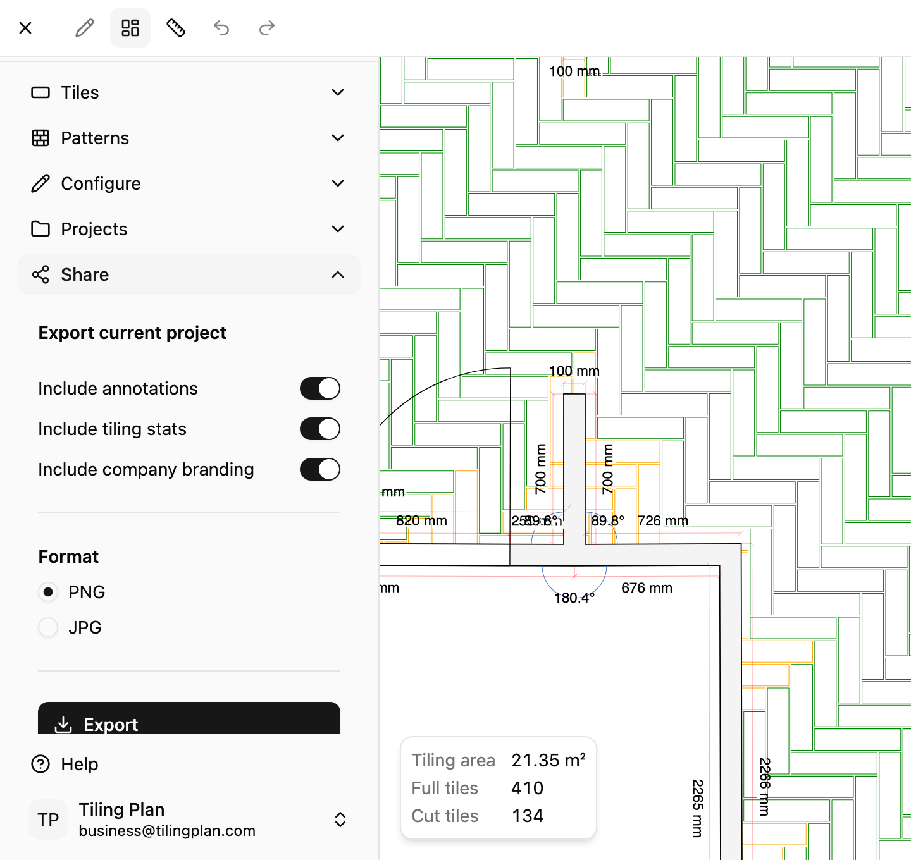Image resolution: width=911 pixels, height=860 pixels.
Task: Click the Share nodes icon
Action: coord(40,274)
